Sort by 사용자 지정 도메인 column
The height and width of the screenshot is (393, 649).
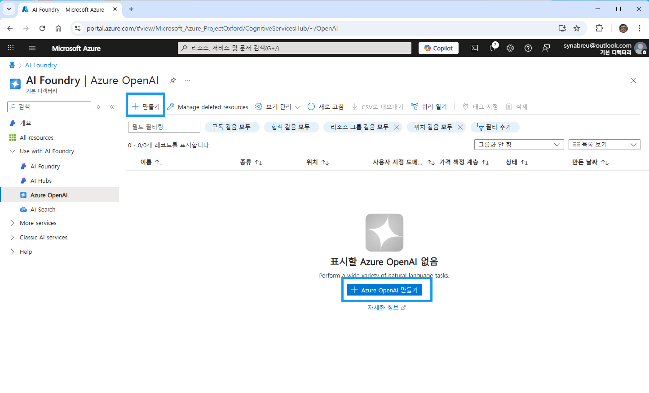tap(403, 162)
